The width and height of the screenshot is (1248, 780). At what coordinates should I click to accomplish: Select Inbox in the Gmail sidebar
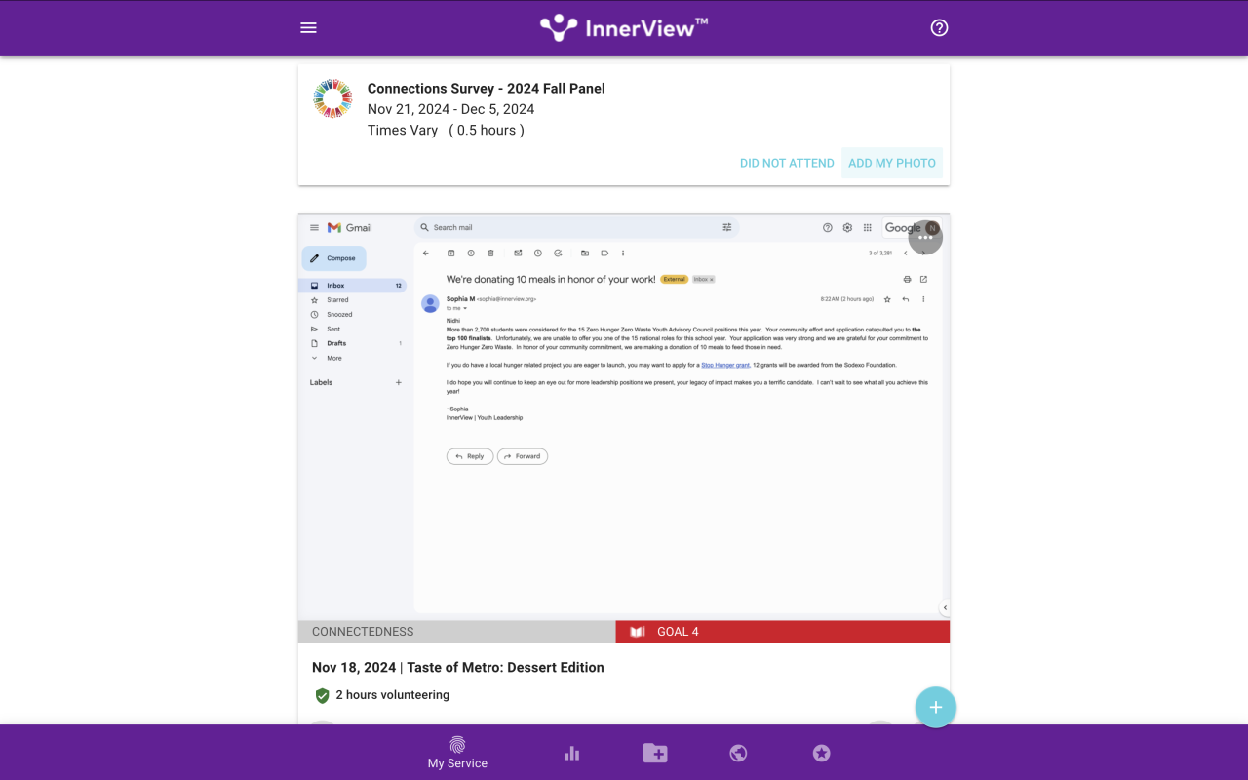353,286
